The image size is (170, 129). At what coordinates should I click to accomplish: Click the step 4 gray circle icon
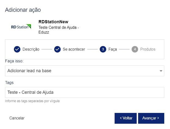click(135, 49)
